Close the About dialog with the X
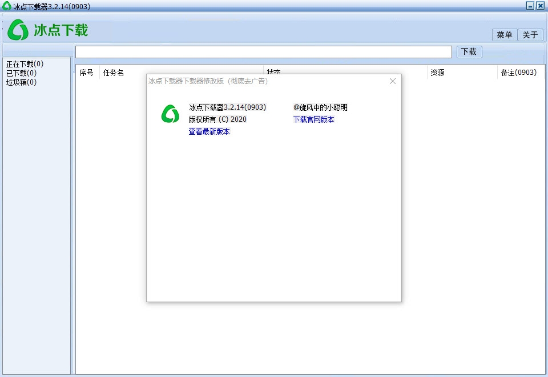The width and height of the screenshot is (548, 377). click(392, 81)
